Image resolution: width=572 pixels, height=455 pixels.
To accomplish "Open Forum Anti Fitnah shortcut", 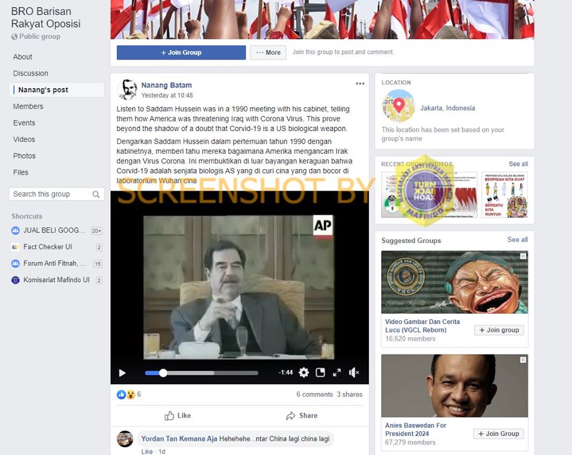I will 55,263.
